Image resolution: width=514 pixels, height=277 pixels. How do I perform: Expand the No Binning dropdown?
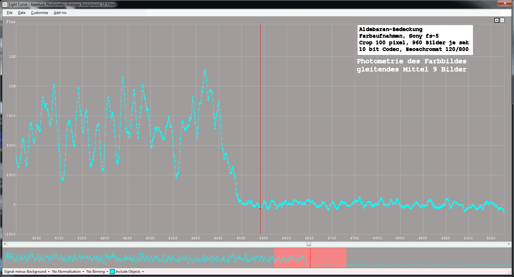[97, 272]
